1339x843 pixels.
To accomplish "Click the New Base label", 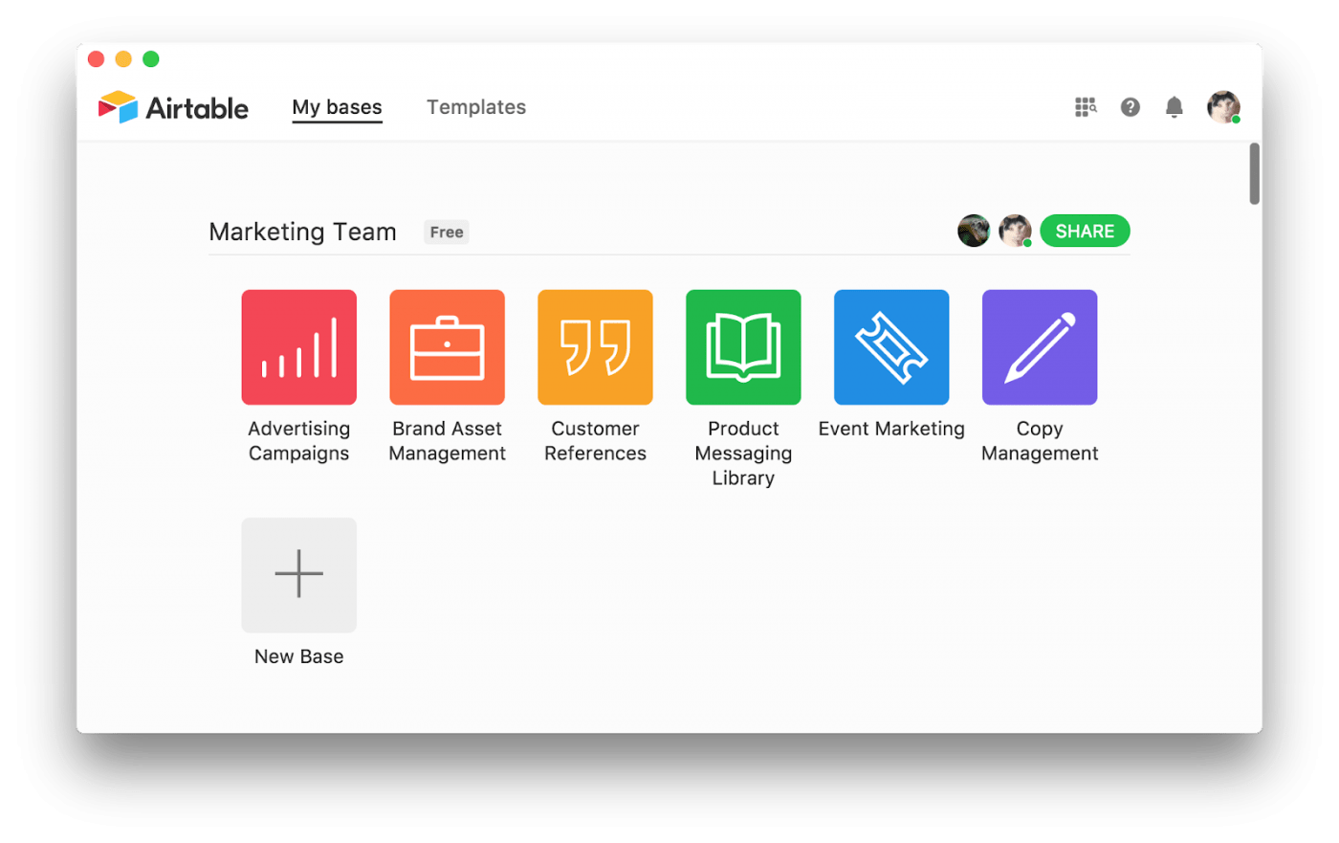I will pos(298,656).
